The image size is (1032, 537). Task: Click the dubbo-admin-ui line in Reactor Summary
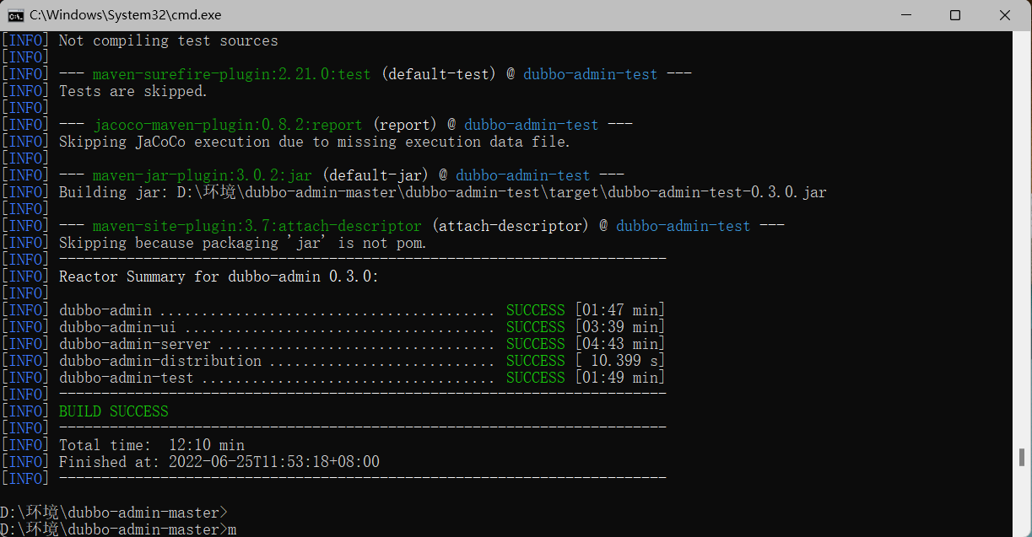(x=117, y=327)
